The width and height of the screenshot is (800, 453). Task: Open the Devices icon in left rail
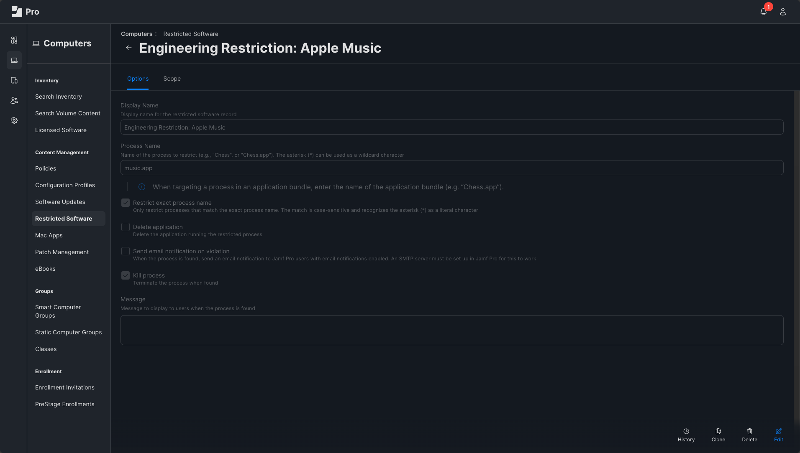tap(14, 80)
